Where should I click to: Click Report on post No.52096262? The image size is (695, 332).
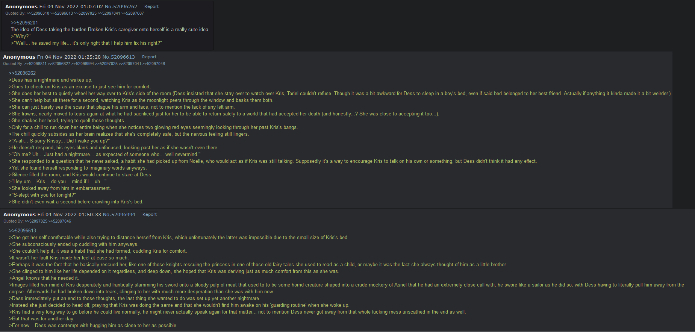151,6
